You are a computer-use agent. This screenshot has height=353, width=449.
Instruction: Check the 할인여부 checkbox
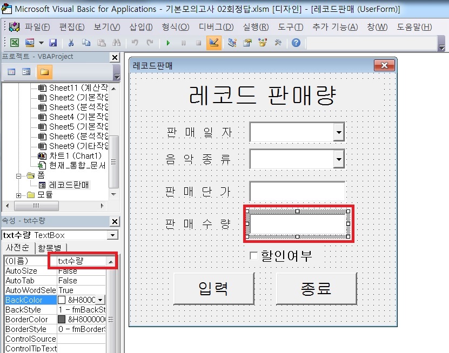click(x=253, y=256)
